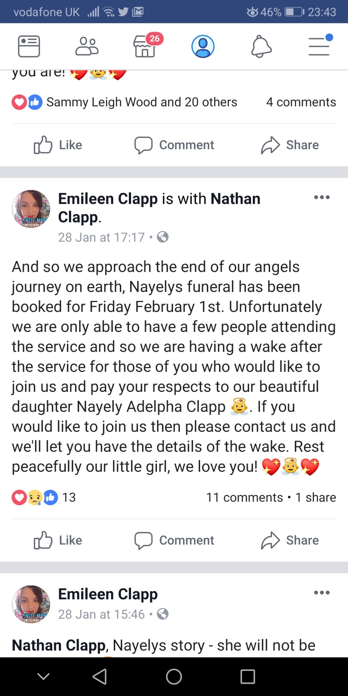348x696 pixels.
Task: Share the top partially visible post
Action: click(290, 145)
